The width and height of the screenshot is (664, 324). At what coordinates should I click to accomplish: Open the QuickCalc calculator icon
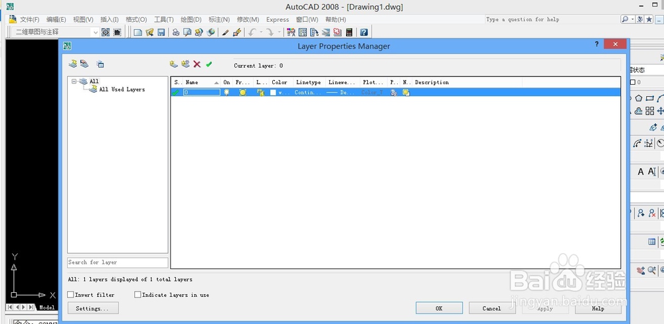(349, 32)
